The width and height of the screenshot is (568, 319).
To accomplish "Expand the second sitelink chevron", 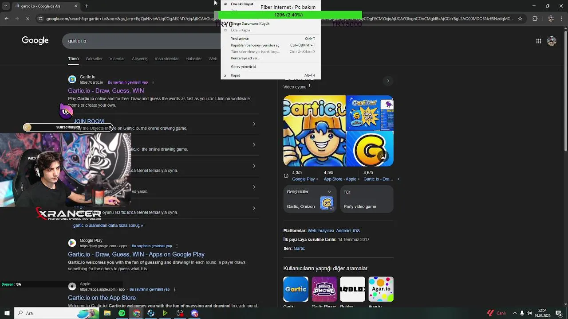I will point(254,145).
